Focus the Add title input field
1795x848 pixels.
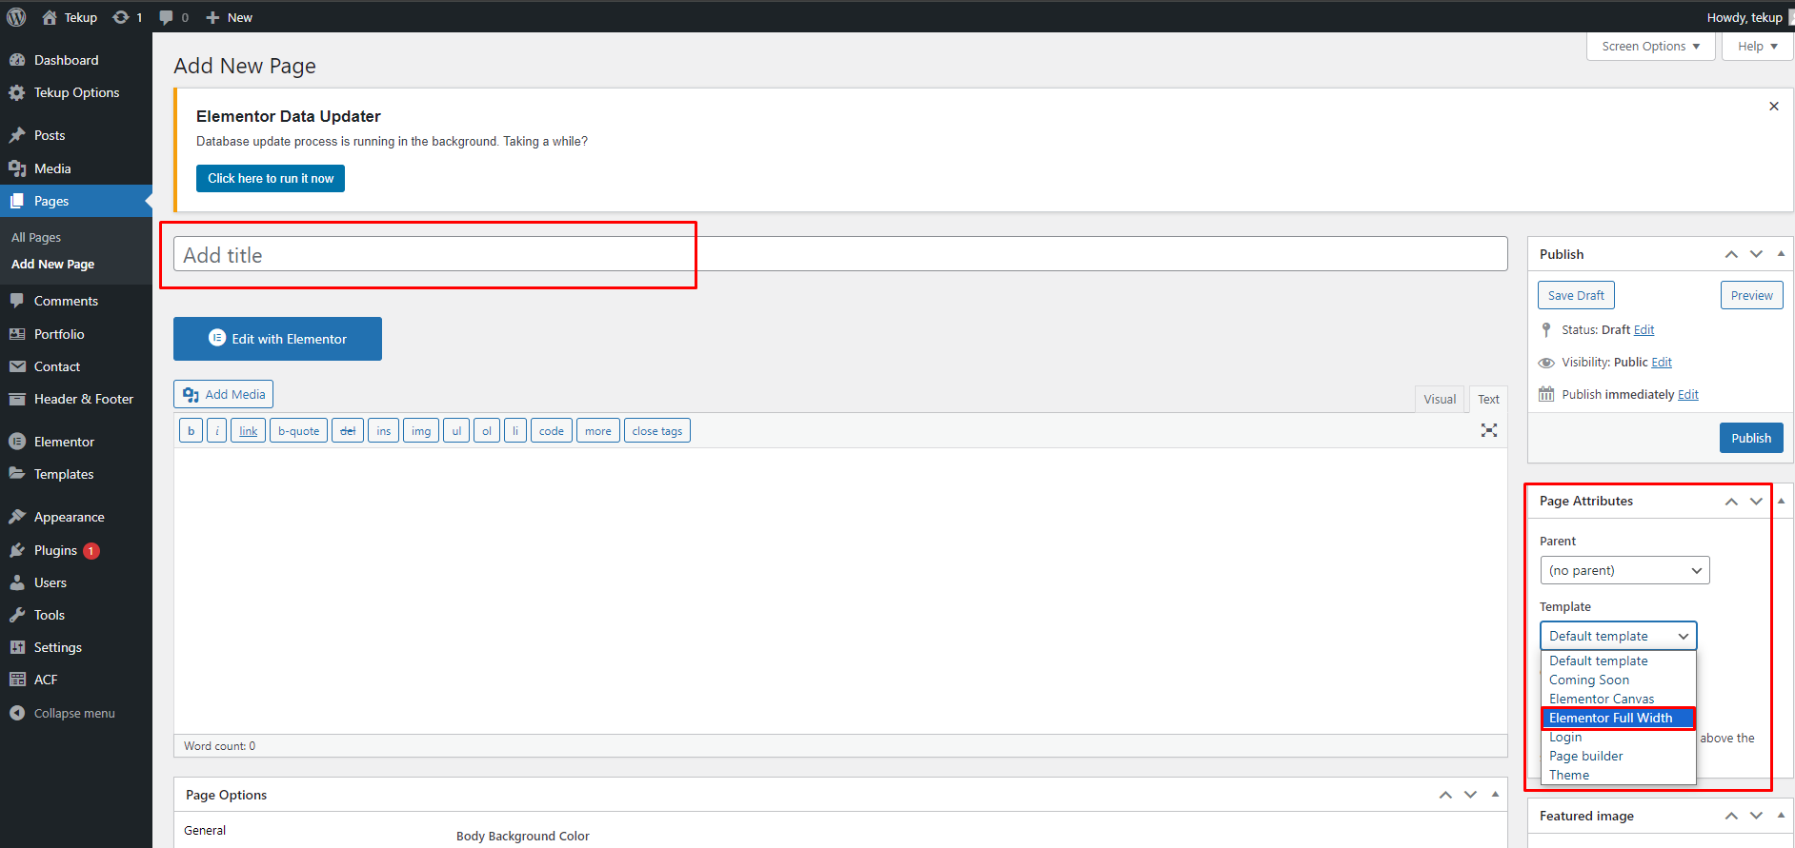840,254
